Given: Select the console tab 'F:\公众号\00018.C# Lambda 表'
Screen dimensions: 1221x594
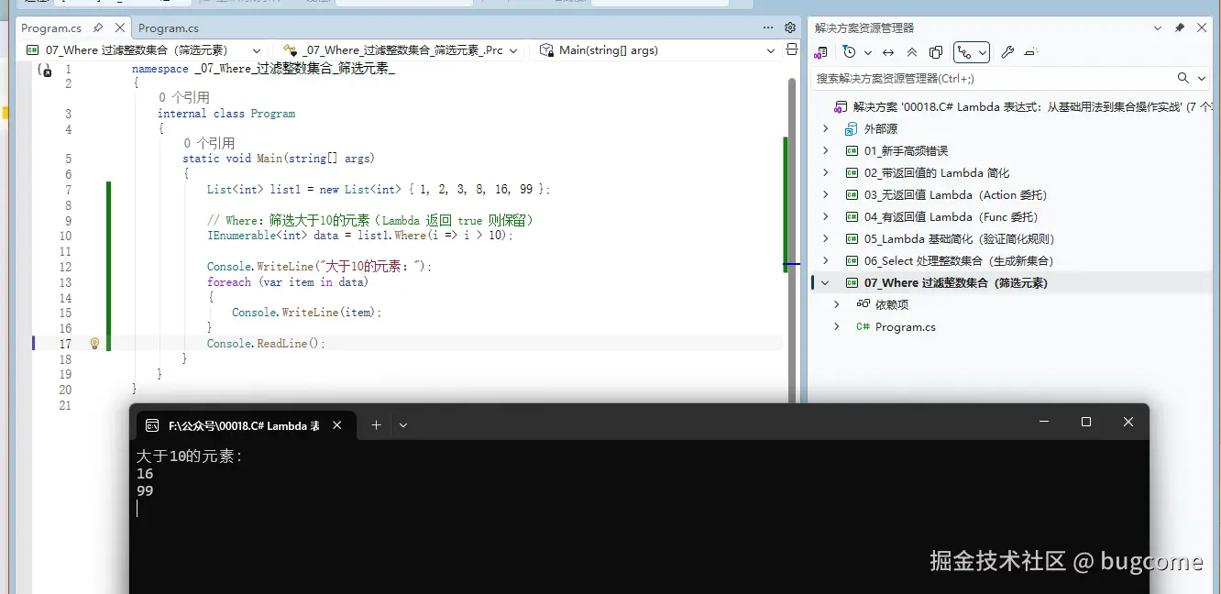Looking at the screenshot, I should point(245,425).
